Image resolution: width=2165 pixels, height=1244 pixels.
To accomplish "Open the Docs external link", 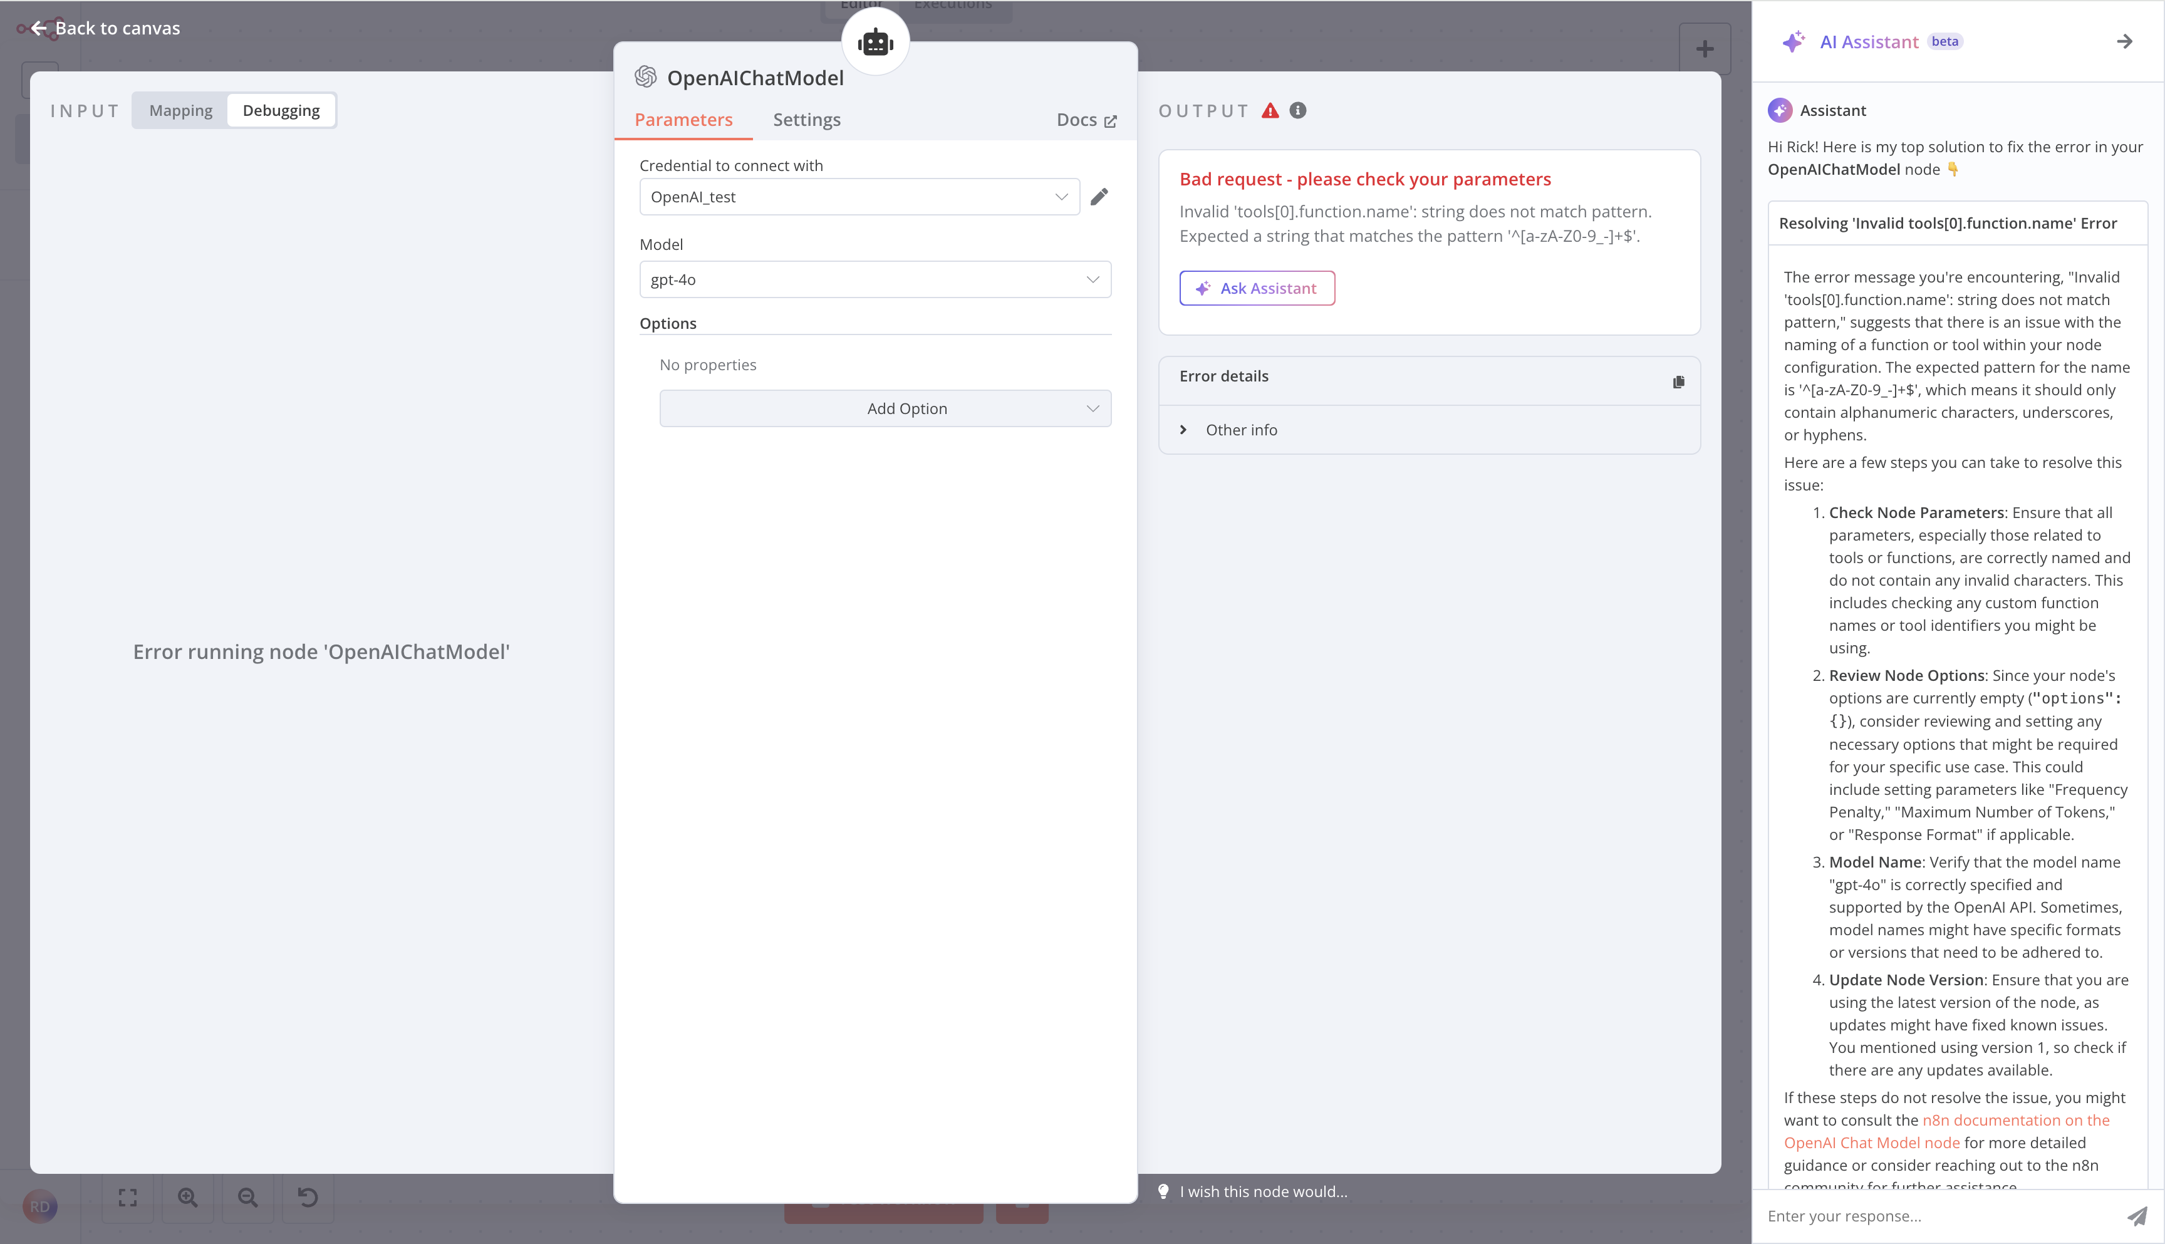I will point(1086,120).
